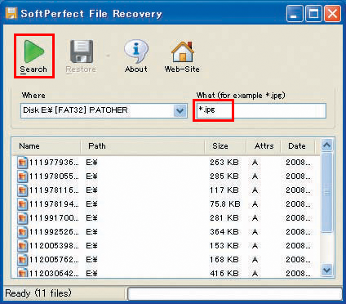Image resolution: width=346 pixels, height=304 pixels.
Task: Click the 263 KB size cell
Action: click(224, 163)
